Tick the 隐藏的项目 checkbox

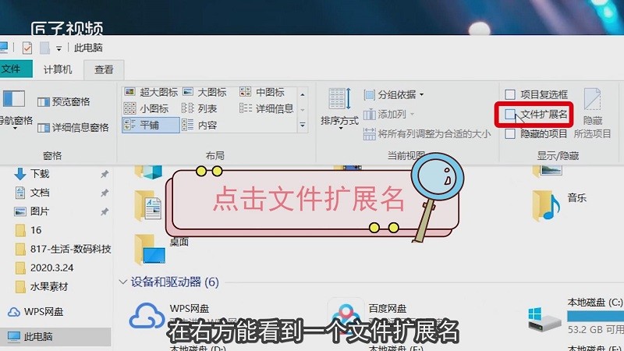pyautogui.click(x=510, y=133)
